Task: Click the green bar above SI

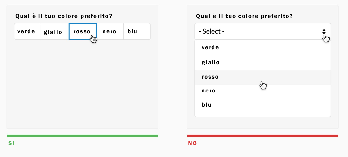Action: click(82, 136)
